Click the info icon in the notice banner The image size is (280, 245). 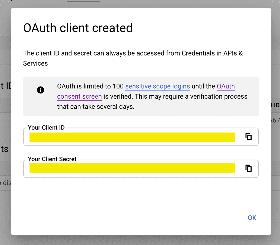click(x=41, y=90)
